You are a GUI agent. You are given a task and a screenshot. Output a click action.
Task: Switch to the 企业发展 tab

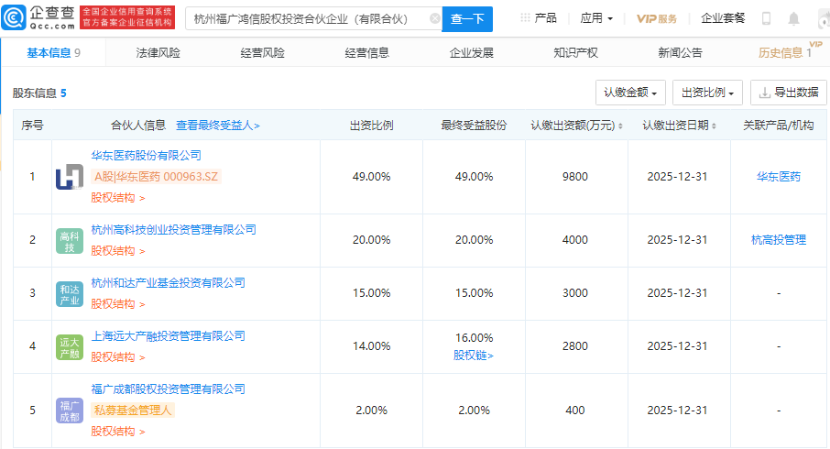(471, 53)
